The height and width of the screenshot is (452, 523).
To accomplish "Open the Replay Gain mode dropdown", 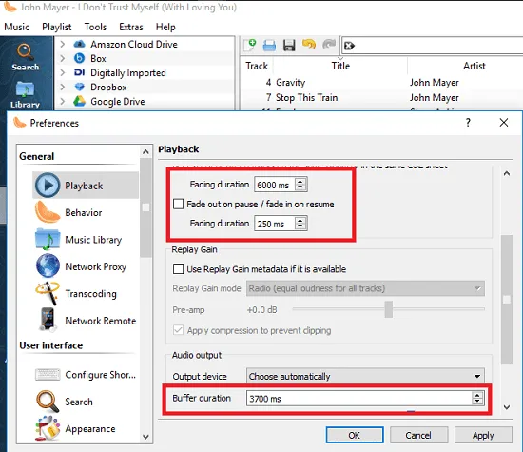I will [x=365, y=288].
